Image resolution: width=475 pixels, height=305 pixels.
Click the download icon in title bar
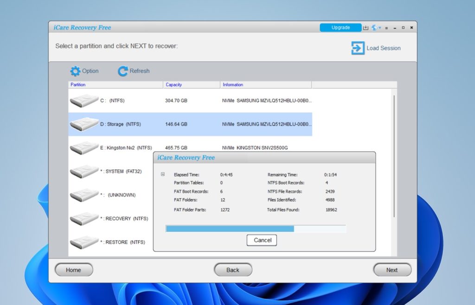366,28
